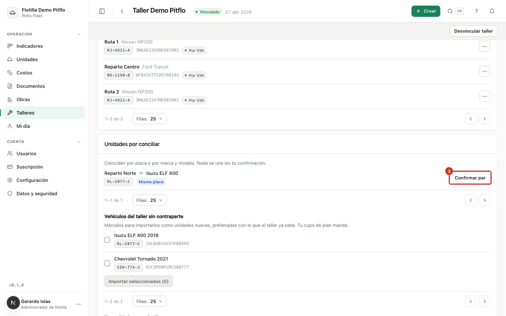Open Filas dropdown under linked units
Viewport: 506px width, 316px height.
(149, 119)
